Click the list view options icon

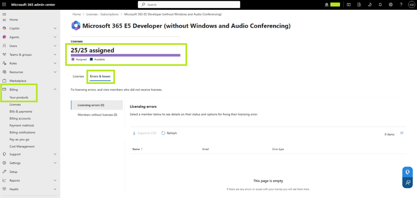pyautogui.click(x=402, y=133)
